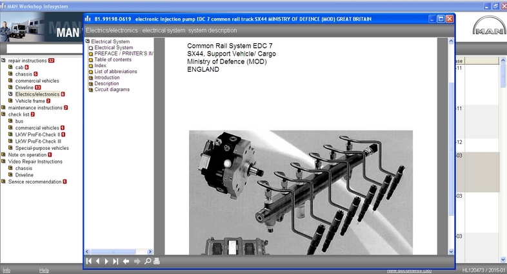Screen dimensions: 507x274
Task: Open commercial vehicles under check list
Action: [x=37, y=128]
